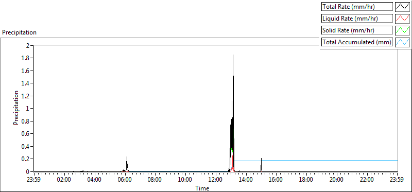Click the 0.2 value on the Y axis
Image resolution: width=412 pixels, height=192 pixels.
[x=26, y=159]
